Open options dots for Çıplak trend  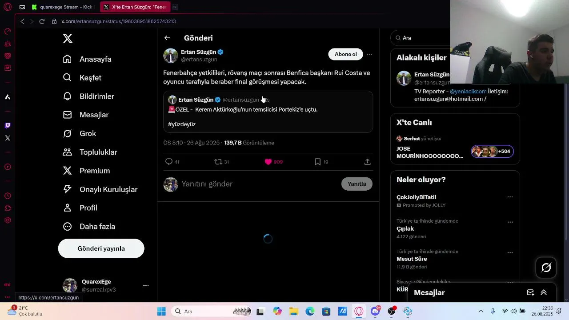pyautogui.click(x=510, y=222)
